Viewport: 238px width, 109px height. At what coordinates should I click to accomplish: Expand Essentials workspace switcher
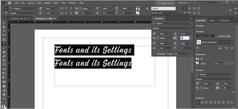point(184,3)
